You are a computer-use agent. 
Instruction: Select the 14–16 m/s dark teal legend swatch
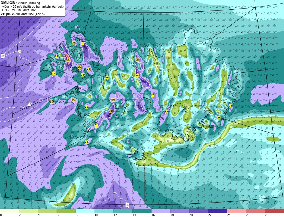tap(142, 211)
